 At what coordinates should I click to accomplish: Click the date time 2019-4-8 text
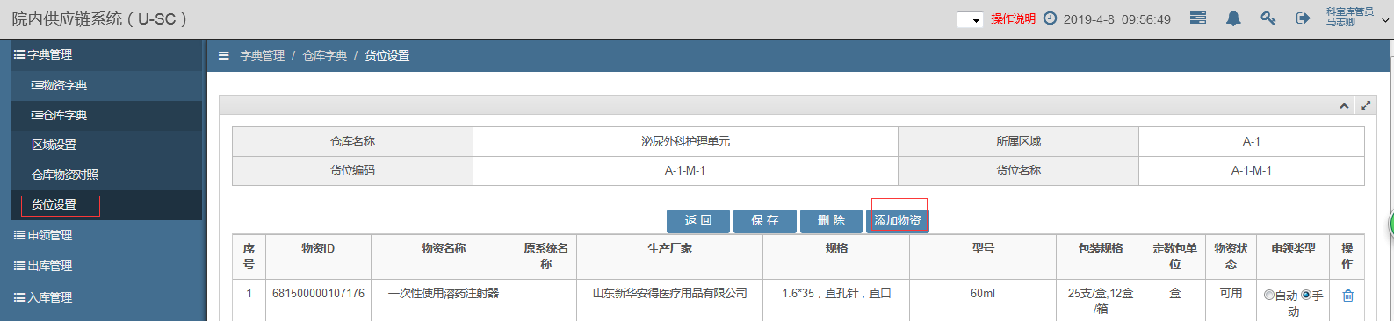click(x=1117, y=19)
